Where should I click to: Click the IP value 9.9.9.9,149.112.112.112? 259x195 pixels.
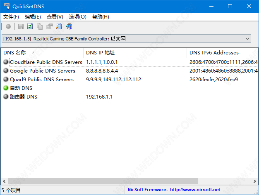pyautogui.click(x=113, y=80)
